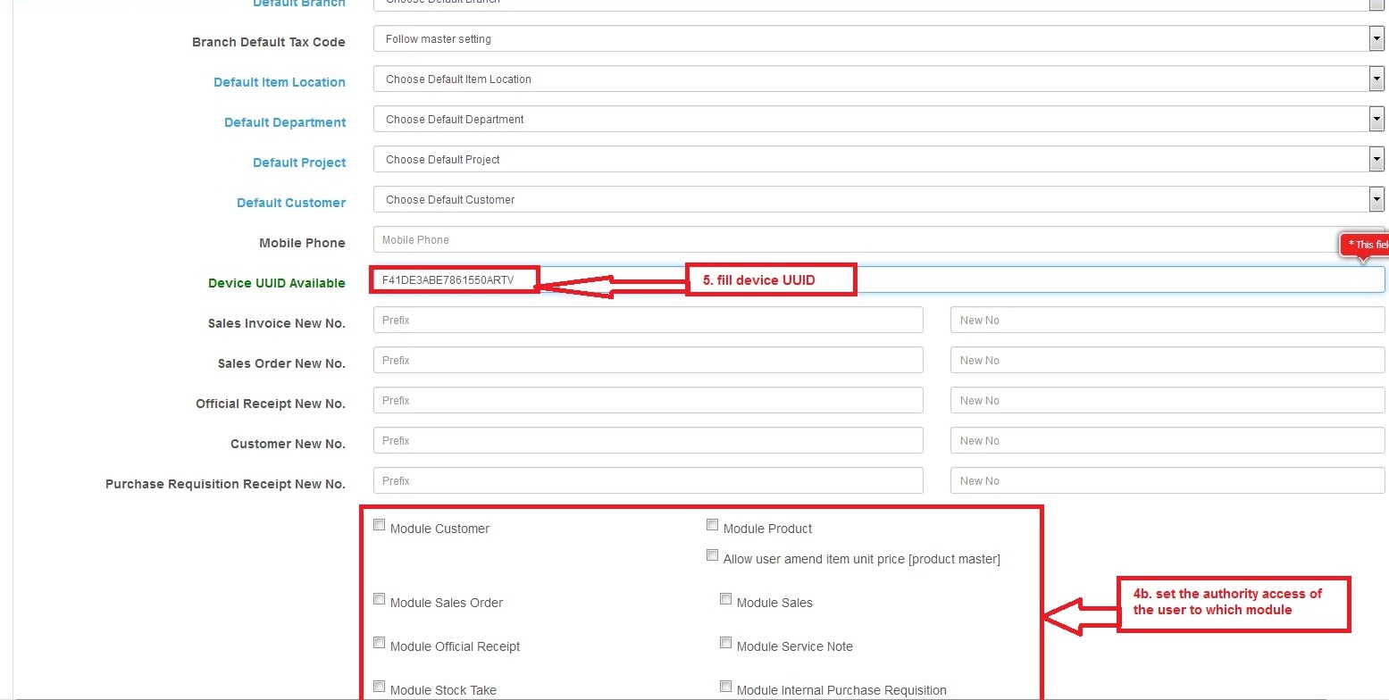This screenshot has height=700, width=1389.
Task: Enable Module Stock Take checkbox
Action: (380, 687)
